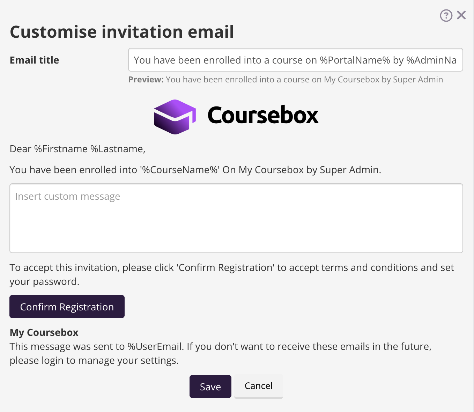The image size is (474, 412).
Task: Cancel editing the invitation email
Action: click(258, 386)
